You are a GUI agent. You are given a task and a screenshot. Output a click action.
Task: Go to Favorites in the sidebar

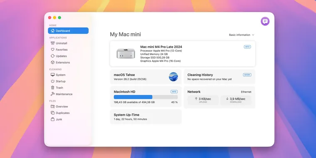click(62, 49)
